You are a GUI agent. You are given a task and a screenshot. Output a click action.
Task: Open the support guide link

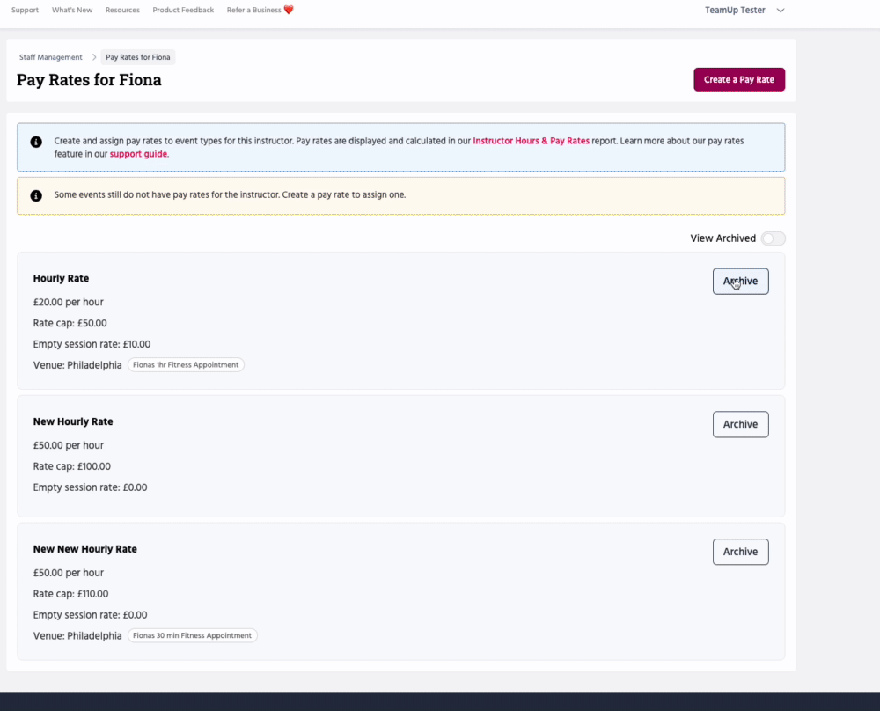[x=138, y=154]
